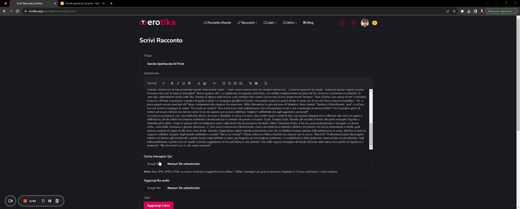Screen dimensions: 520x209
Task: Click the strikethrough icon
Action: pyautogui.click(x=189, y=83)
